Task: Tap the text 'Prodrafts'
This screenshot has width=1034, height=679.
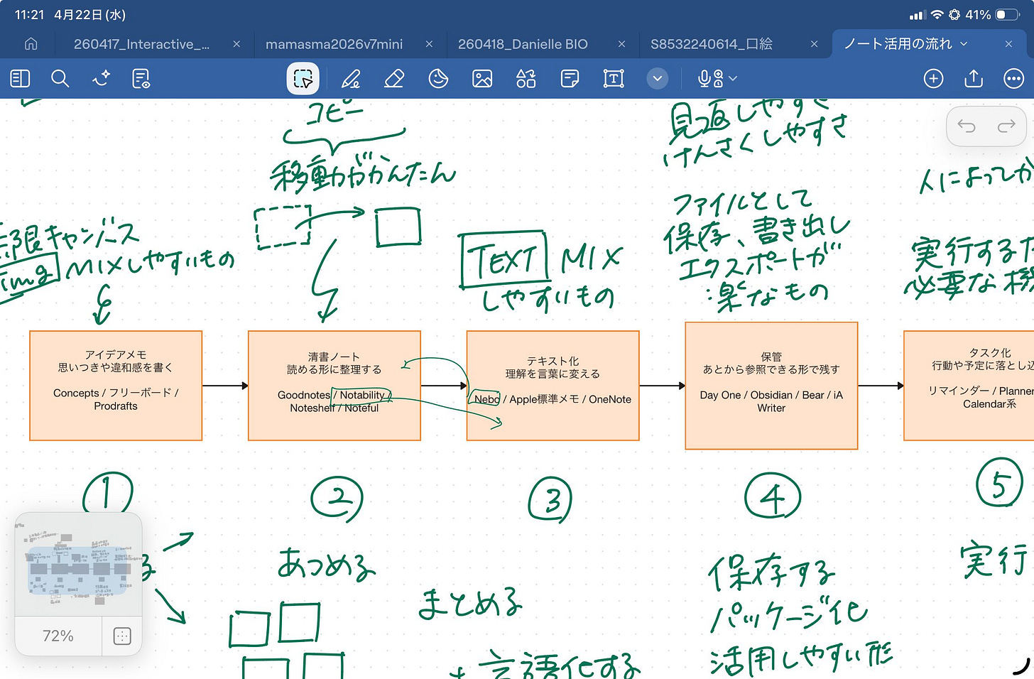Action: (x=116, y=406)
